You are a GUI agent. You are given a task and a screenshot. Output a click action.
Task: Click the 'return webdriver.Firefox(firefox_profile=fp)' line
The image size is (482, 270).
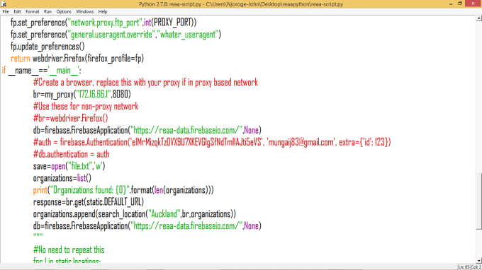(x=77, y=59)
